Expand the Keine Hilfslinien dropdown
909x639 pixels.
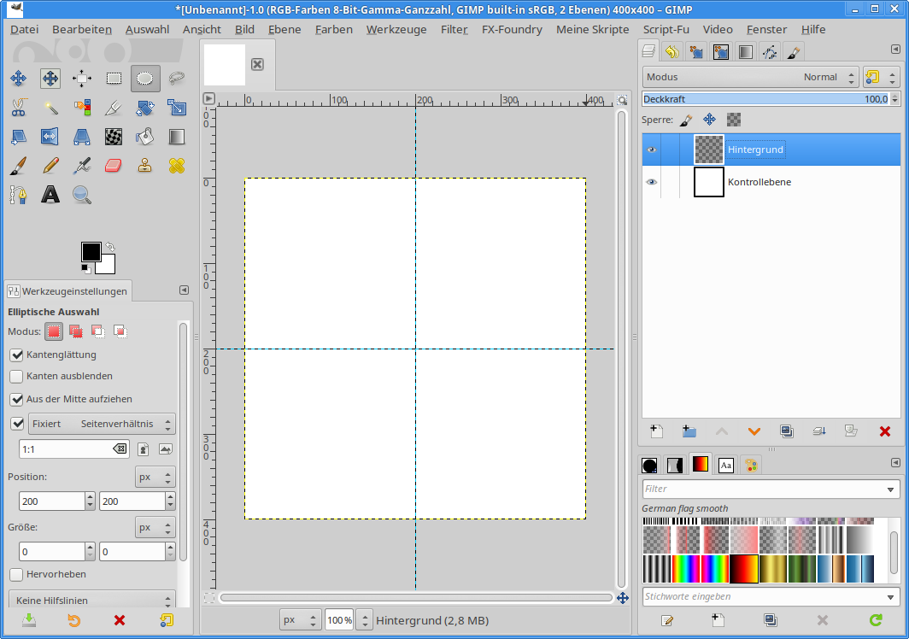pyautogui.click(x=91, y=601)
